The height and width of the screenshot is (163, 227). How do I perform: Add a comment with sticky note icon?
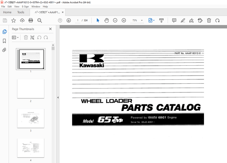tap(174, 21)
